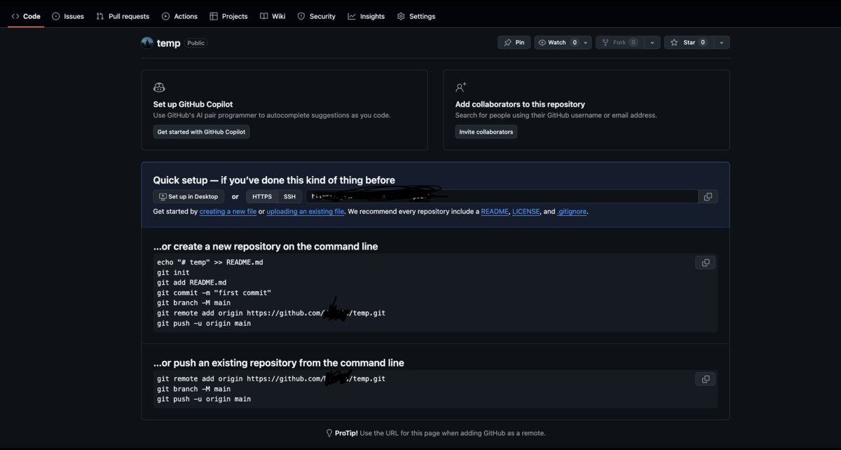Click Invite collaborators button
The height and width of the screenshot is (450, 841).
point(486,132)
